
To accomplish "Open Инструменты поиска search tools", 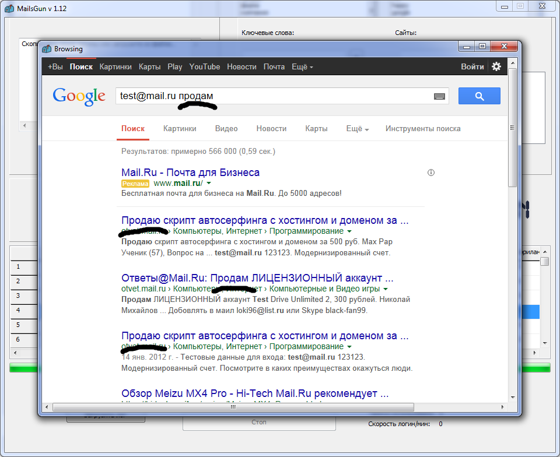I will pos(423,129).
